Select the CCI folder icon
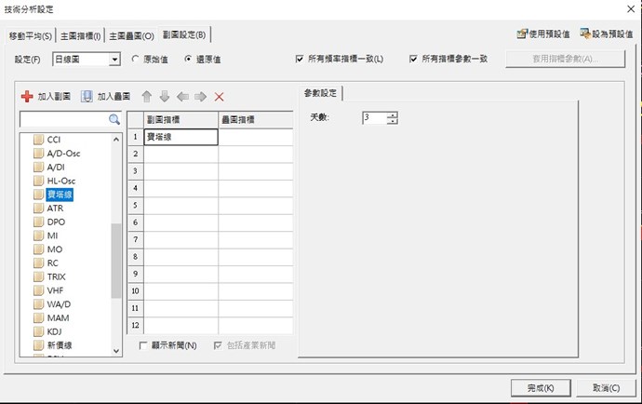This screenshot has width=642, height=404. (38, 140)
